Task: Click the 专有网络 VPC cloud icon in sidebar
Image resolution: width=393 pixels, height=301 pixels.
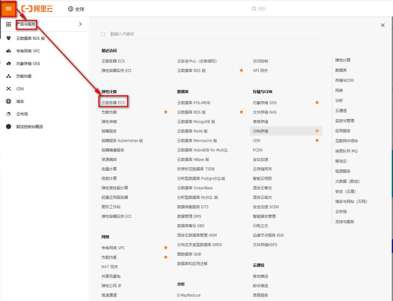Action: pos(9,51)
